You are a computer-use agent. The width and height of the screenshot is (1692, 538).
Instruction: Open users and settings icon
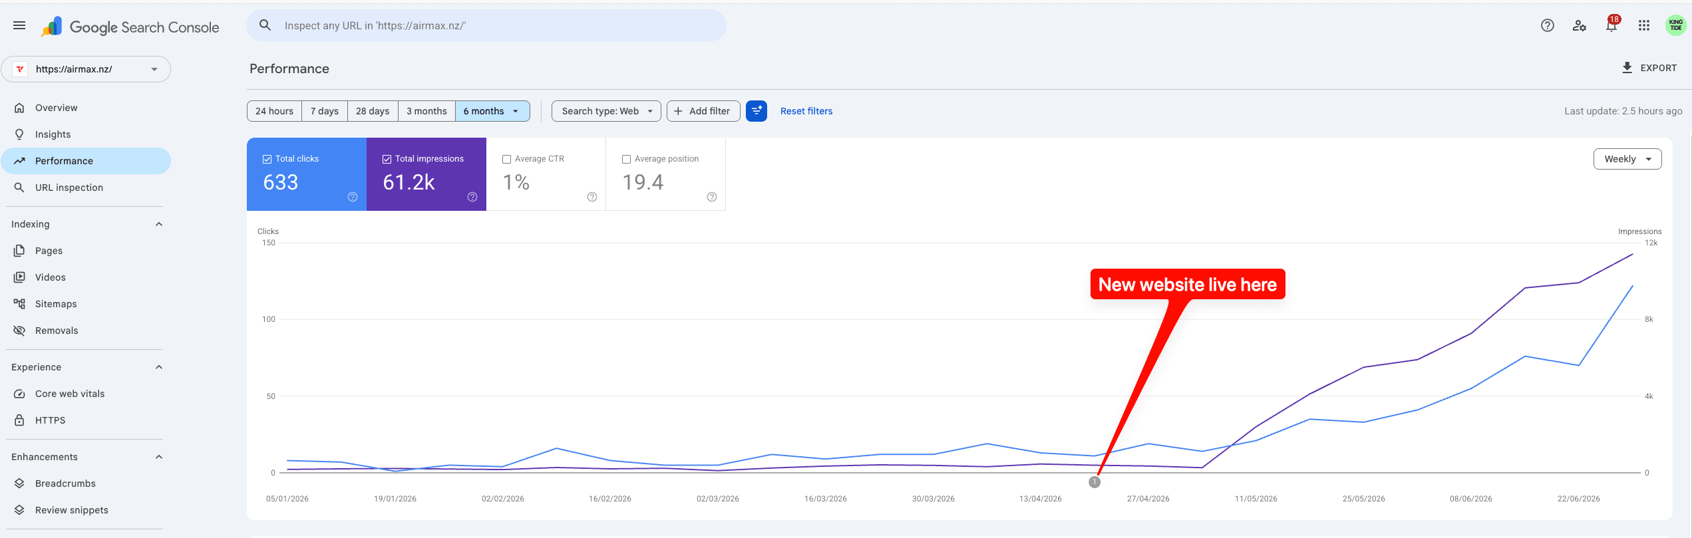click(x=1580, y=26)
